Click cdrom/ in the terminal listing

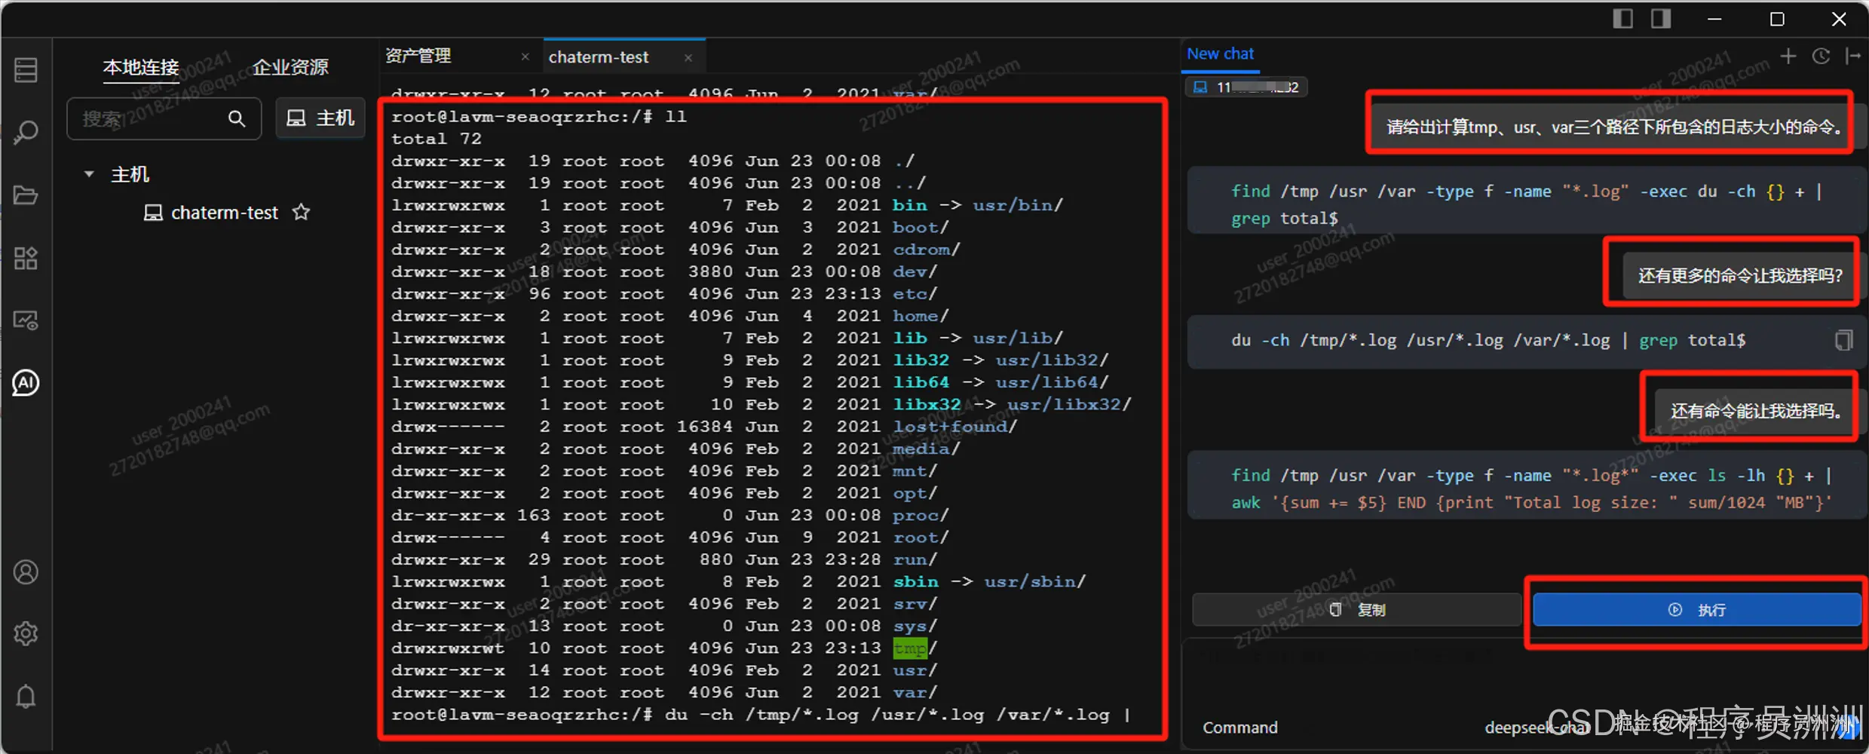927,250
